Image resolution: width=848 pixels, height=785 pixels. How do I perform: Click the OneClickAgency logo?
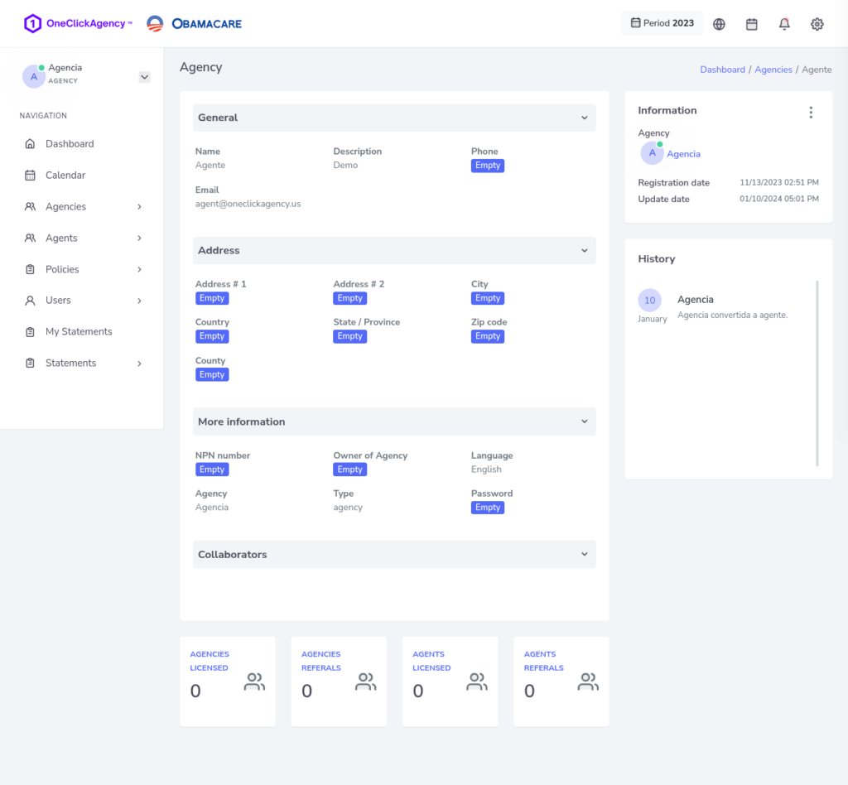coord(78,24)
